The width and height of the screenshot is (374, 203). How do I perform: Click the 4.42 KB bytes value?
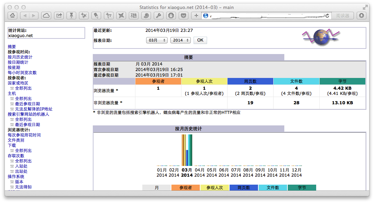point(342,88)
